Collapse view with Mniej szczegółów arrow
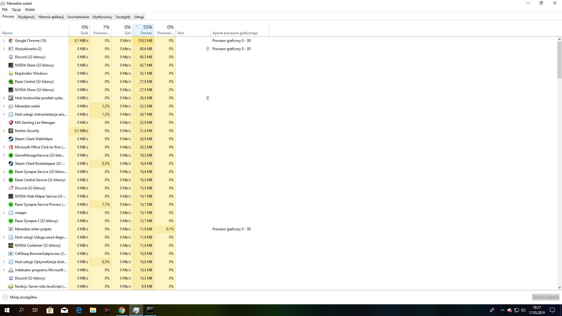The height and width of the screenshot is (316, 562). (5, 297)
